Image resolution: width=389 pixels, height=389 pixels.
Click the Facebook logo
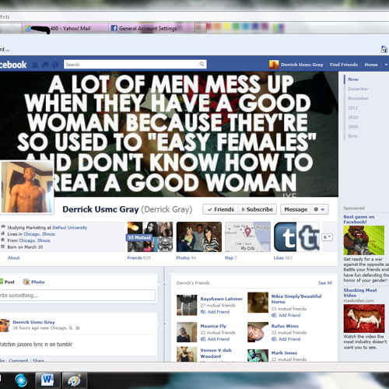(x=13, y=65)
